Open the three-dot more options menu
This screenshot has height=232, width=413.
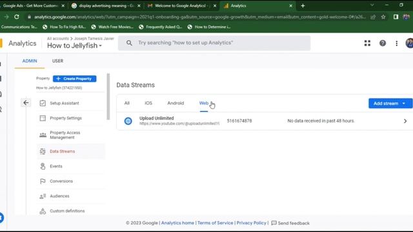(397, 43)
